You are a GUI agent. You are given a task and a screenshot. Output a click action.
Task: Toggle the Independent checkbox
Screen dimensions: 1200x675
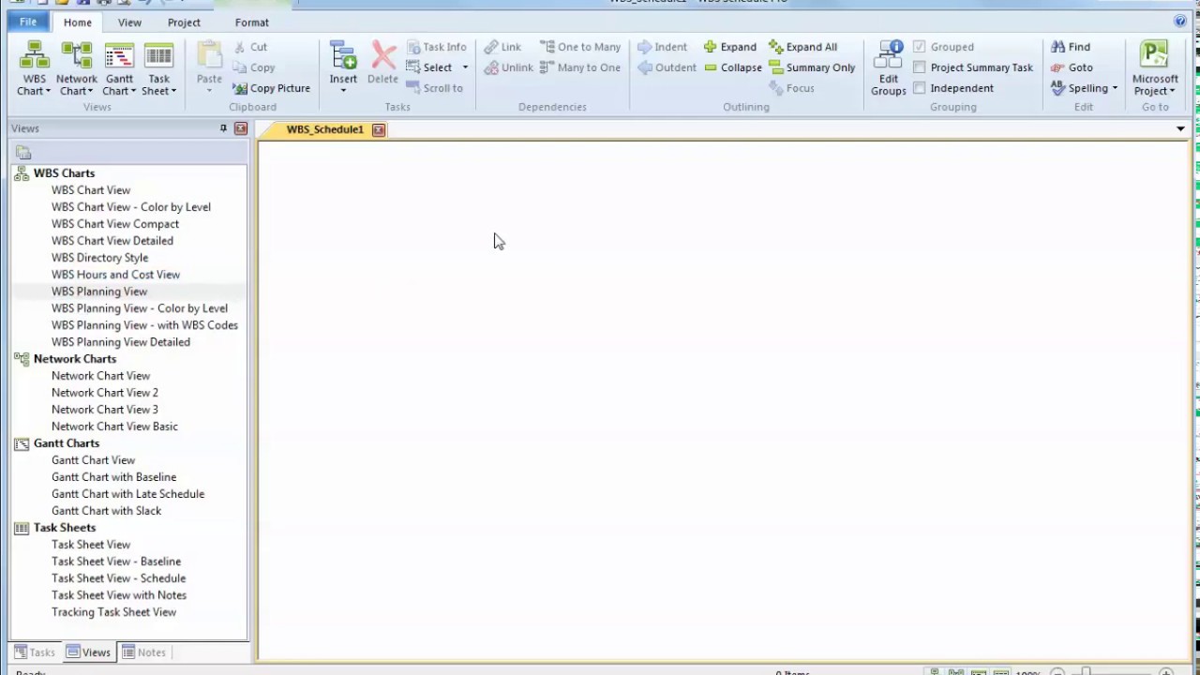tap(920, 88)
